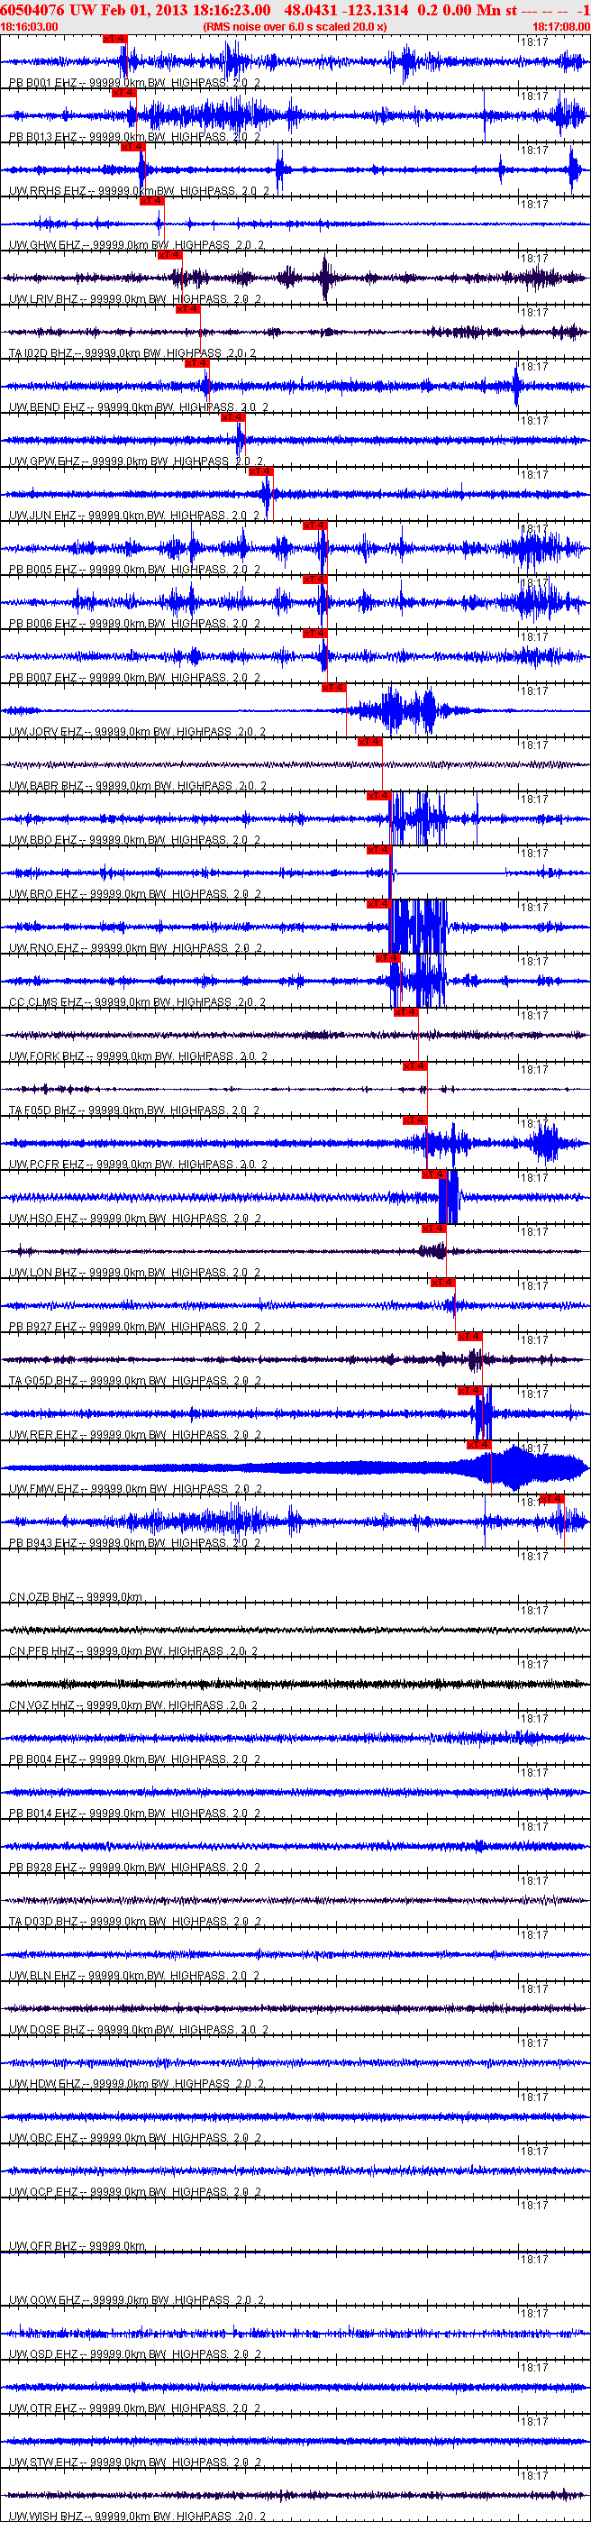
Task: Click the RMS noise scaling note
Action: 295,26
